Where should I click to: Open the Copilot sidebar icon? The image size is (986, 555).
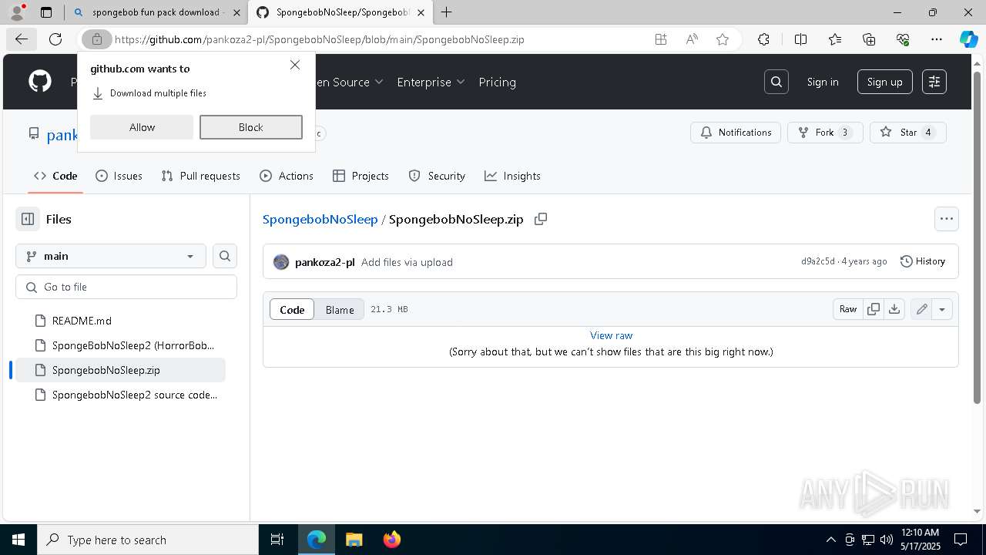pyautogui.click(x=968, y=39)
